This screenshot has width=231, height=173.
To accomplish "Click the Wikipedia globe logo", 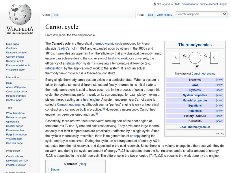I will pos(20,15).
